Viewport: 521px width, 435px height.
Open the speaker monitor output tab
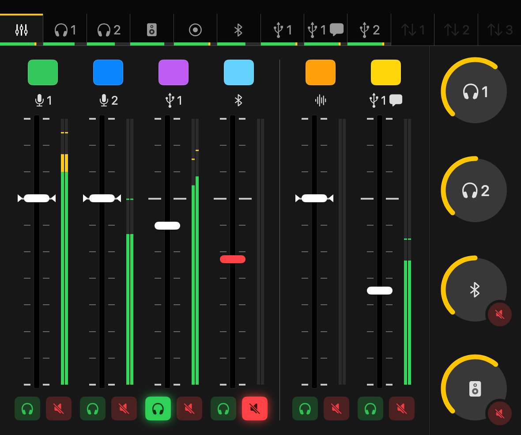[152, 30]
